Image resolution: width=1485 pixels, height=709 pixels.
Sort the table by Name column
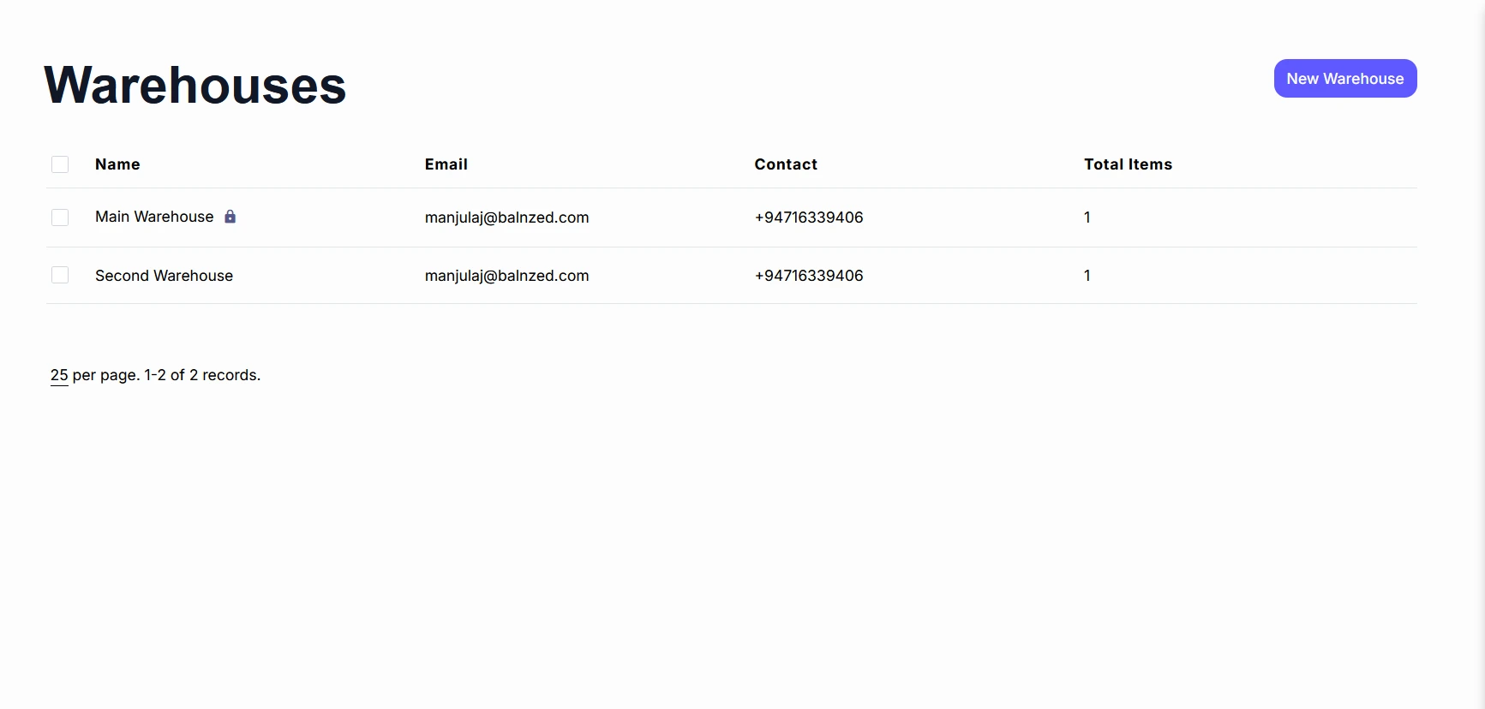(117, 164)
